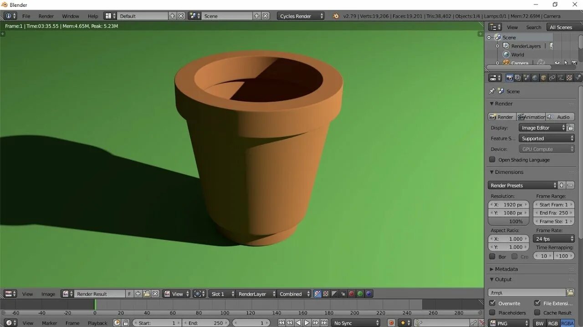Click the /tmp\ output path field
583x327 pixels.
click(x=526, y=292)
